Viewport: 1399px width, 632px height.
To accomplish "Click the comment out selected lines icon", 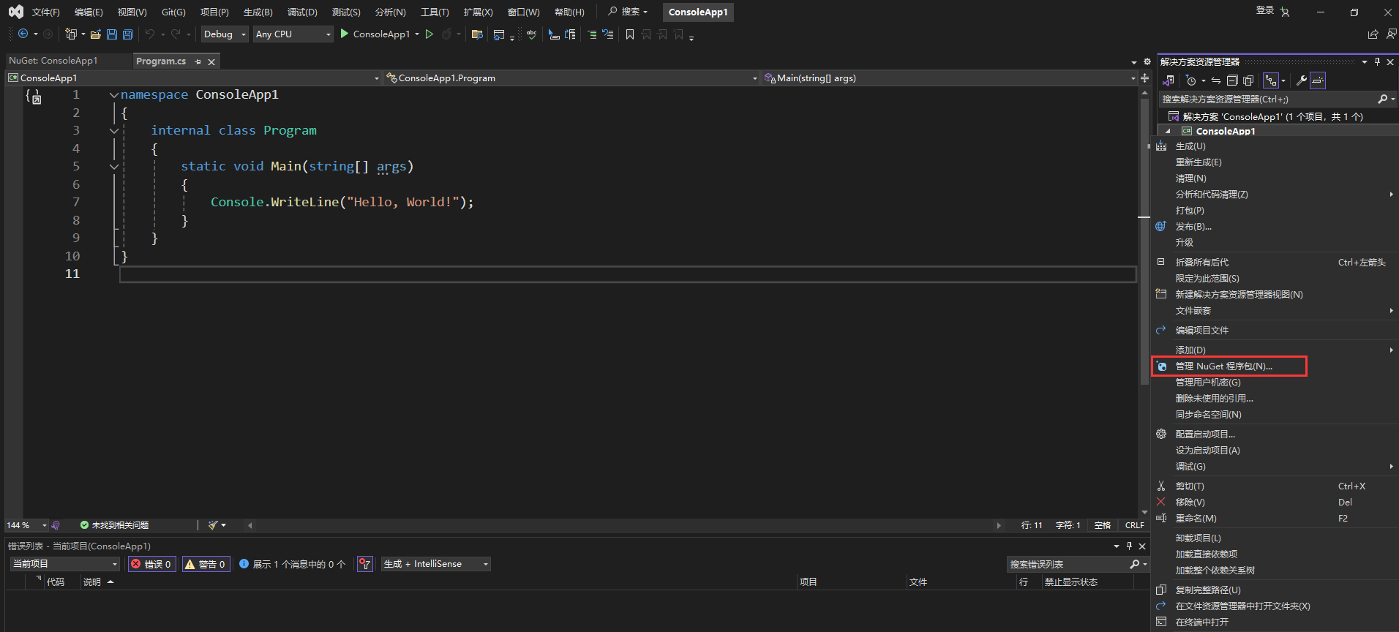I will [592, 34].
